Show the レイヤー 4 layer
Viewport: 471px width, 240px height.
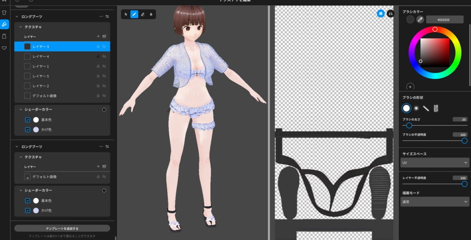[104, 56]
